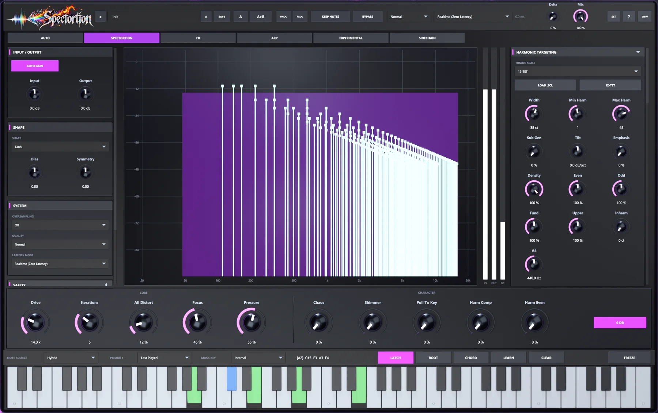Click the Save preset button
The height and width of the screenshot is (413, 658).
coord(222,16)
